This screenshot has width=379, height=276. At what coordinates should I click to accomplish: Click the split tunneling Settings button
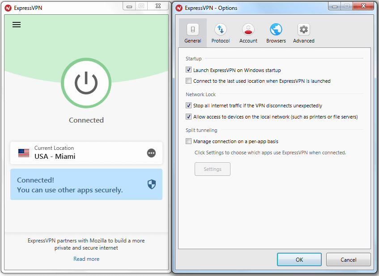213,169
